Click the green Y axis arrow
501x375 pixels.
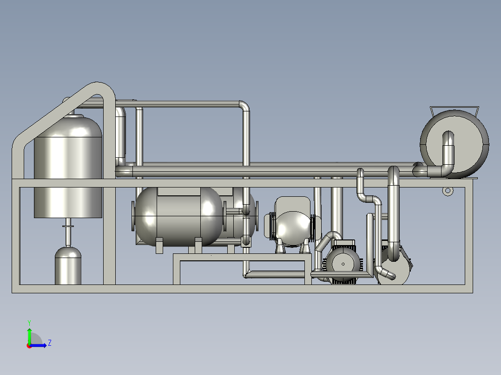pos(29,336)
